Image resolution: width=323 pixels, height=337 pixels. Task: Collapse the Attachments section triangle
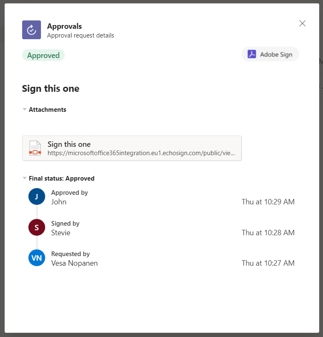25,109
